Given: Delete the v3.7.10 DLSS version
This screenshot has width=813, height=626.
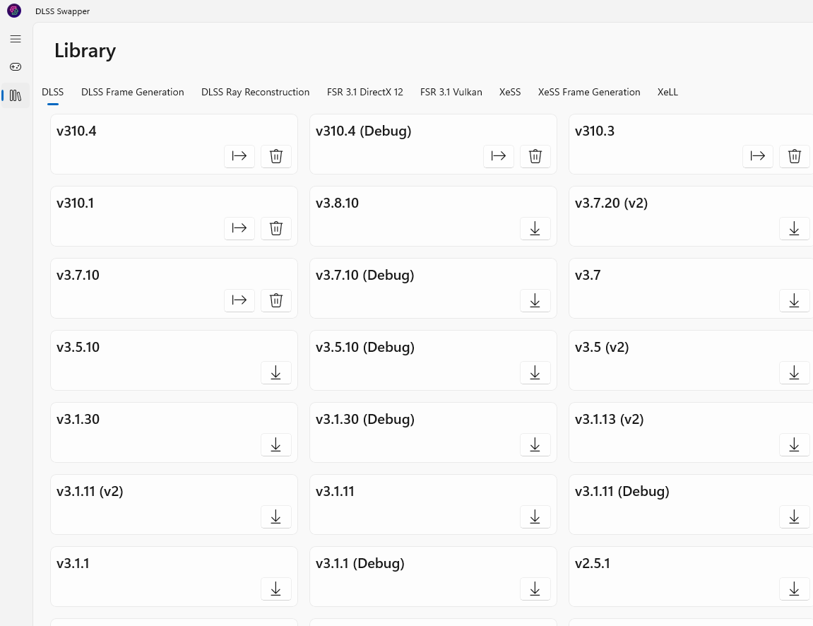Looking at the screenshot, I should (x=276, y=300).
